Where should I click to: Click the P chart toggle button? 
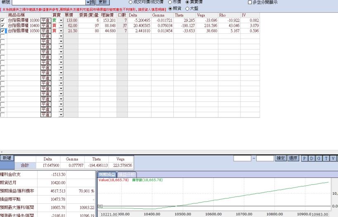point(304,158)
